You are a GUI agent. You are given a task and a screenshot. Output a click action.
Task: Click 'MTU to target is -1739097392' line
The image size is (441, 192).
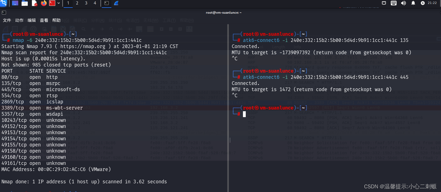pyautogui.click(x=321, y=53)
